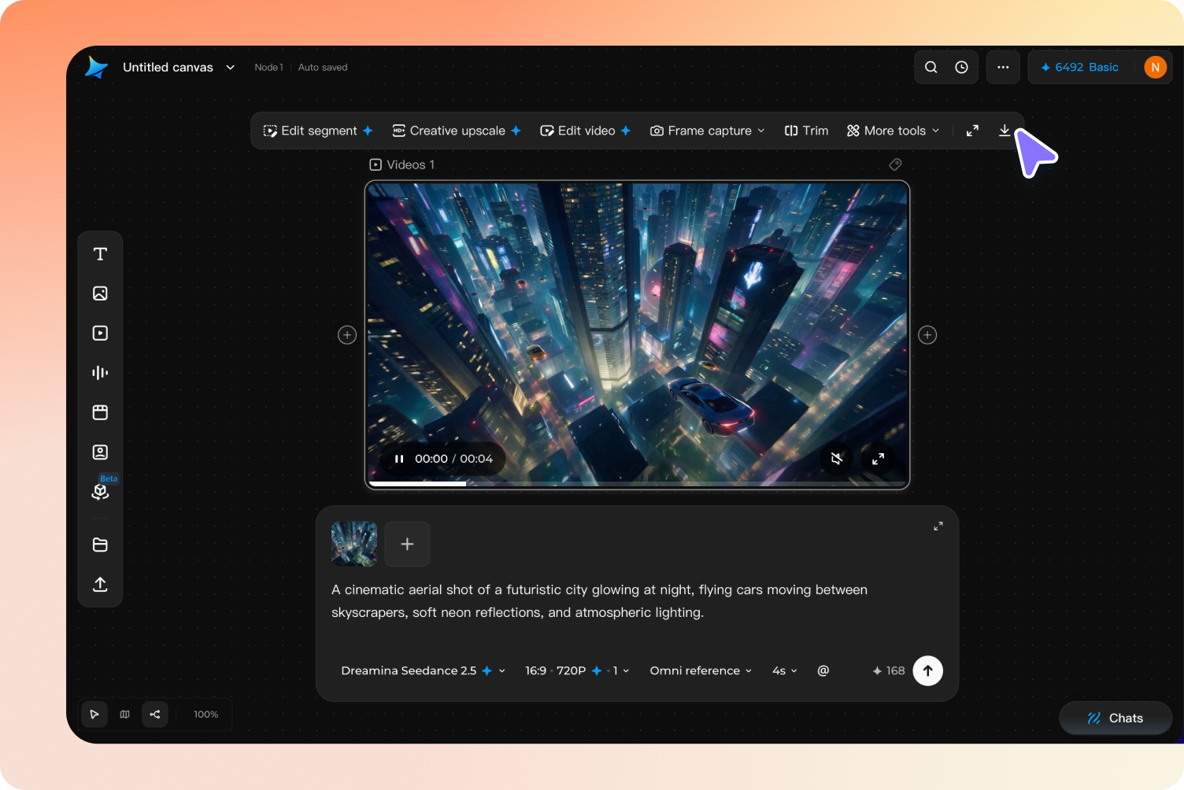Click Creative upscale in the toolbar
The image size is (1184, 790).
pyautogui.click(x=457, y=131)
